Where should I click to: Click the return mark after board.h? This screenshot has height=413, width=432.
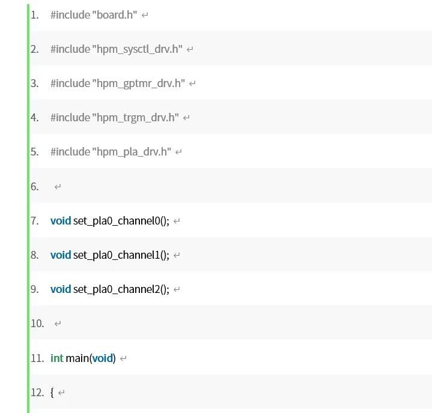(145, 15)
